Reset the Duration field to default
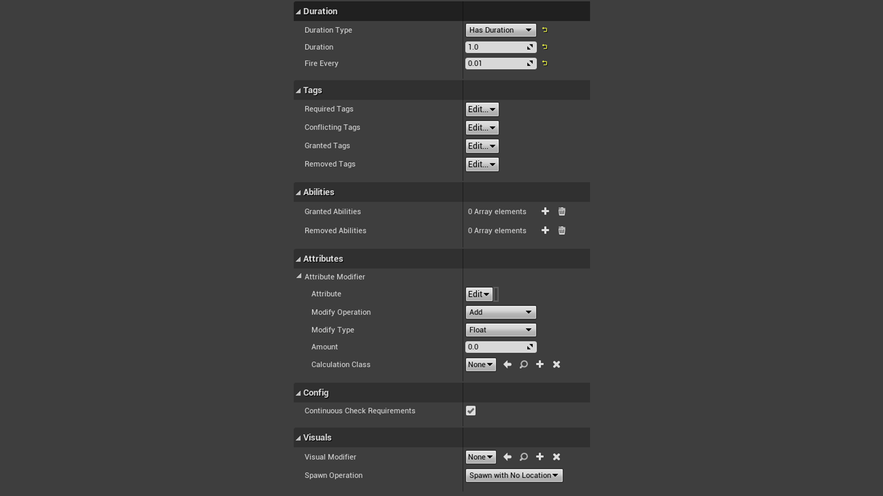Viewport: 883px width, 496px height. pyautogui.click(x=545, y=47)
